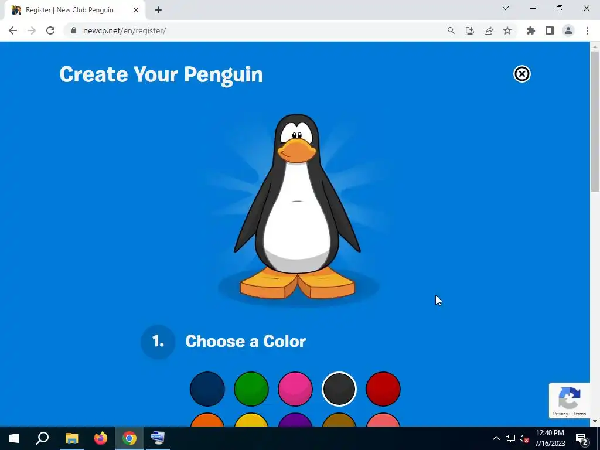The height and width of the screenshot is (450, 600).
Task: Pick the dark blue penguin color
Action: 207,389
